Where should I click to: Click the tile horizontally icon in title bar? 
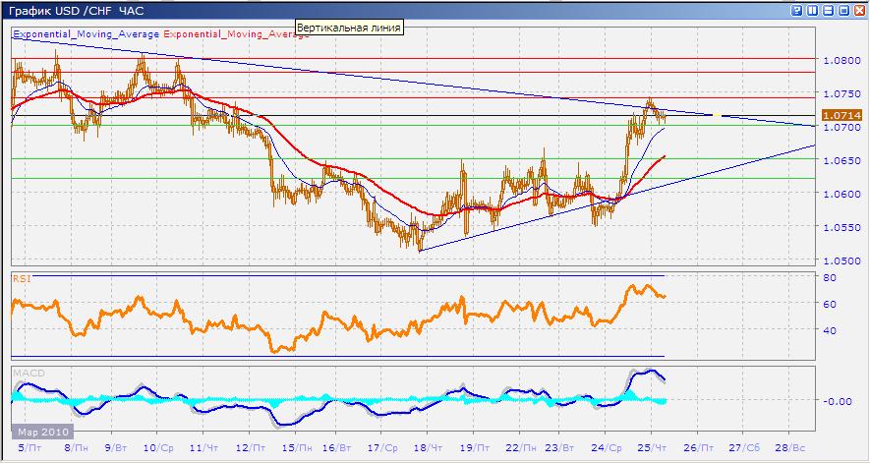[x=827, y=10]
